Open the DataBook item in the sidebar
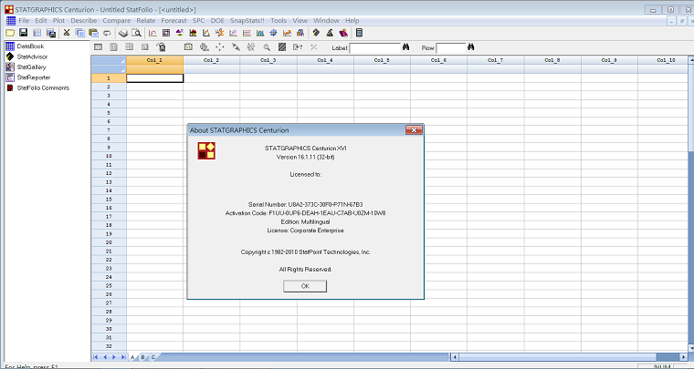Viewport: 694px width, 369px height. (x=30, y=46)
